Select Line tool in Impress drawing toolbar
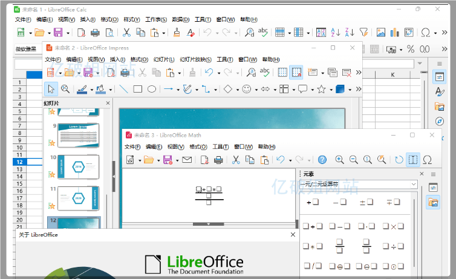This screenshot has height=279, width=456. (x=124, y=89)
